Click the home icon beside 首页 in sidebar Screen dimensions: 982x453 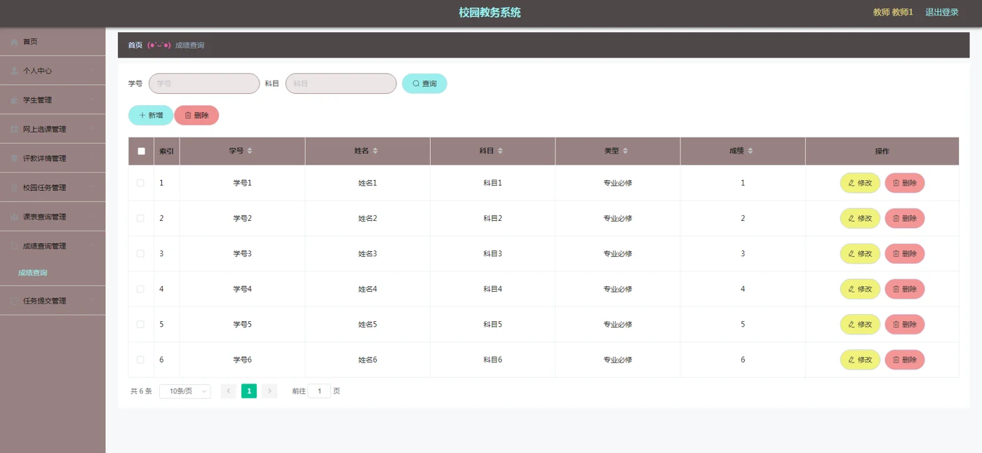15,42
